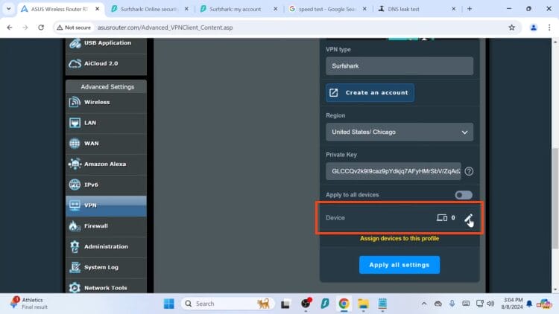559x314 pixels.
Task: Reload the router page
Action: [x=41, y=28]
